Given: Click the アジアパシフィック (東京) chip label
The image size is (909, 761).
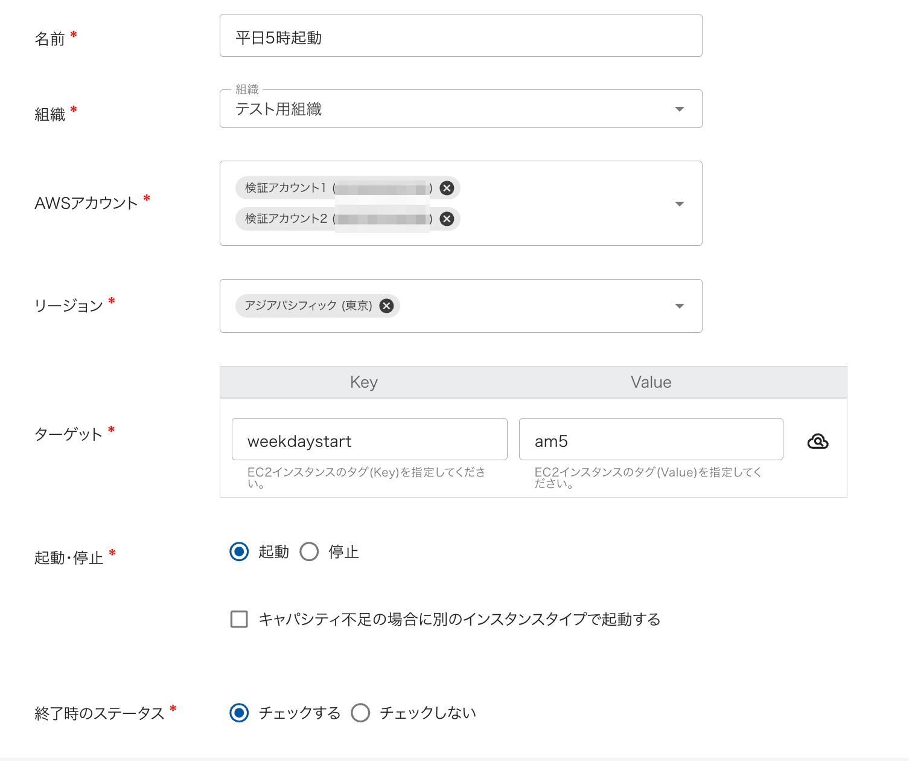Looking at the screenshot, I should (308, 306).
